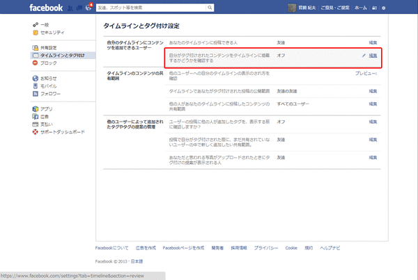This screenshot has width=418, height=280.
Task: Select the タイムラインとタグ付け sidebar tab
Action: 63,56
